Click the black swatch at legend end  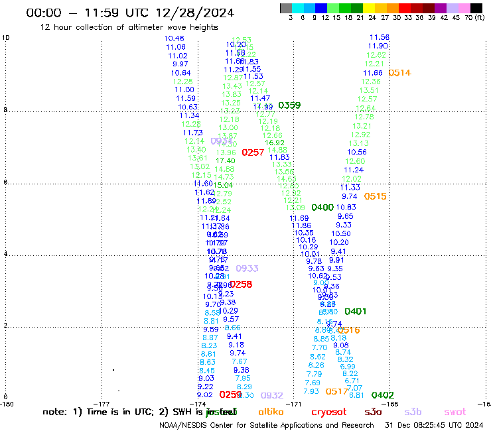pyautogui.click(x=476, y=8)
